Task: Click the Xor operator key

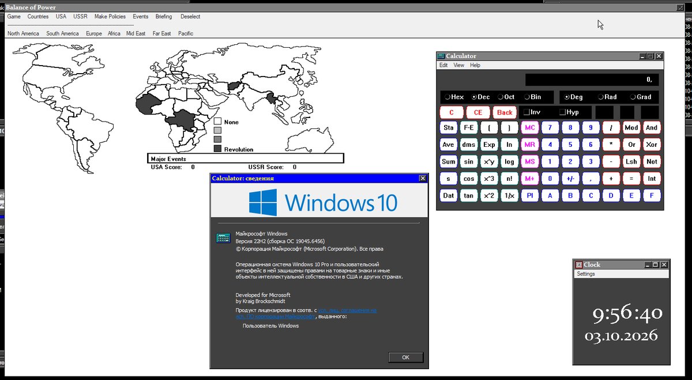Action: 652,145
